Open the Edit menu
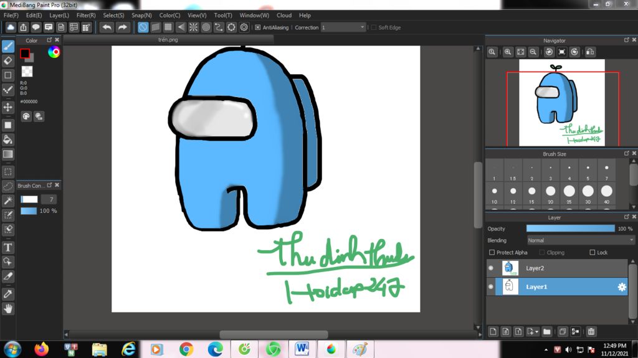This screenshot has height=358, width=638. click(x=34, y=15)
